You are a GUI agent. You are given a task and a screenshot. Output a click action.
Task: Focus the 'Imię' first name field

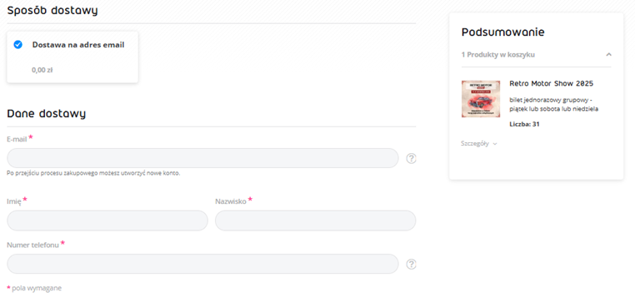tap(107, 220)
